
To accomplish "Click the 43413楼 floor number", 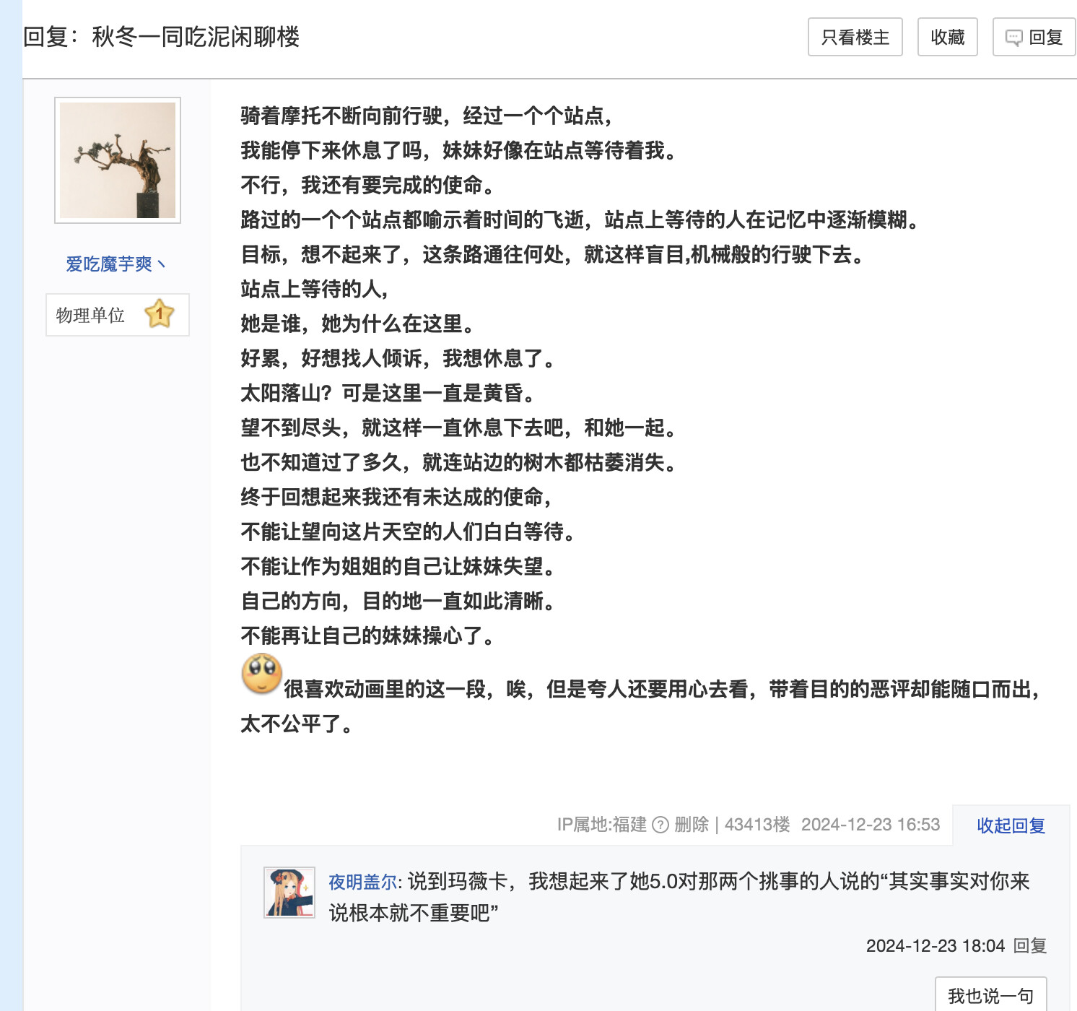I will pos(756,825).
